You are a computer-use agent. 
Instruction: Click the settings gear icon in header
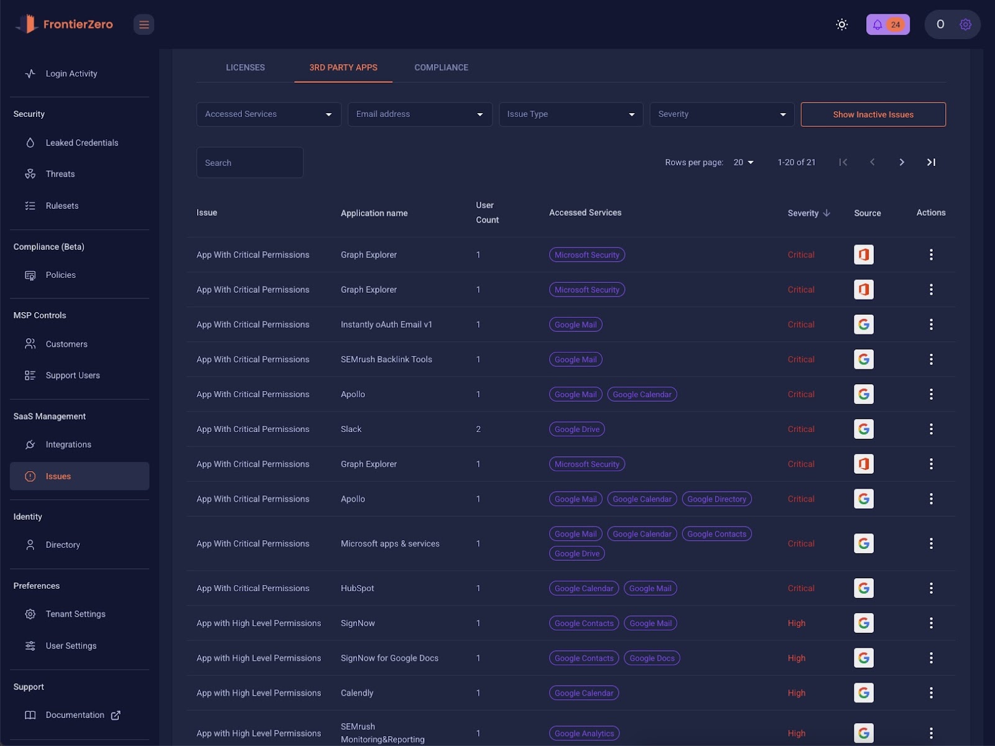click(965, 25)
